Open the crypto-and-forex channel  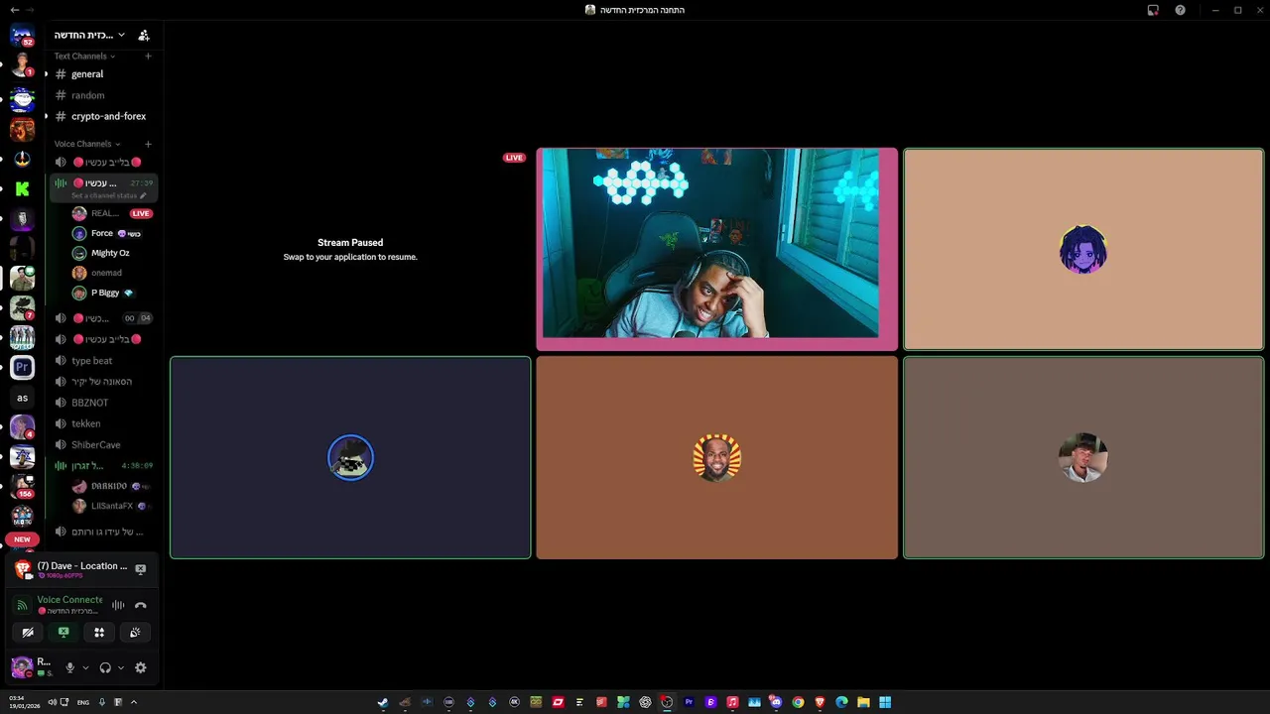point(103,116)
